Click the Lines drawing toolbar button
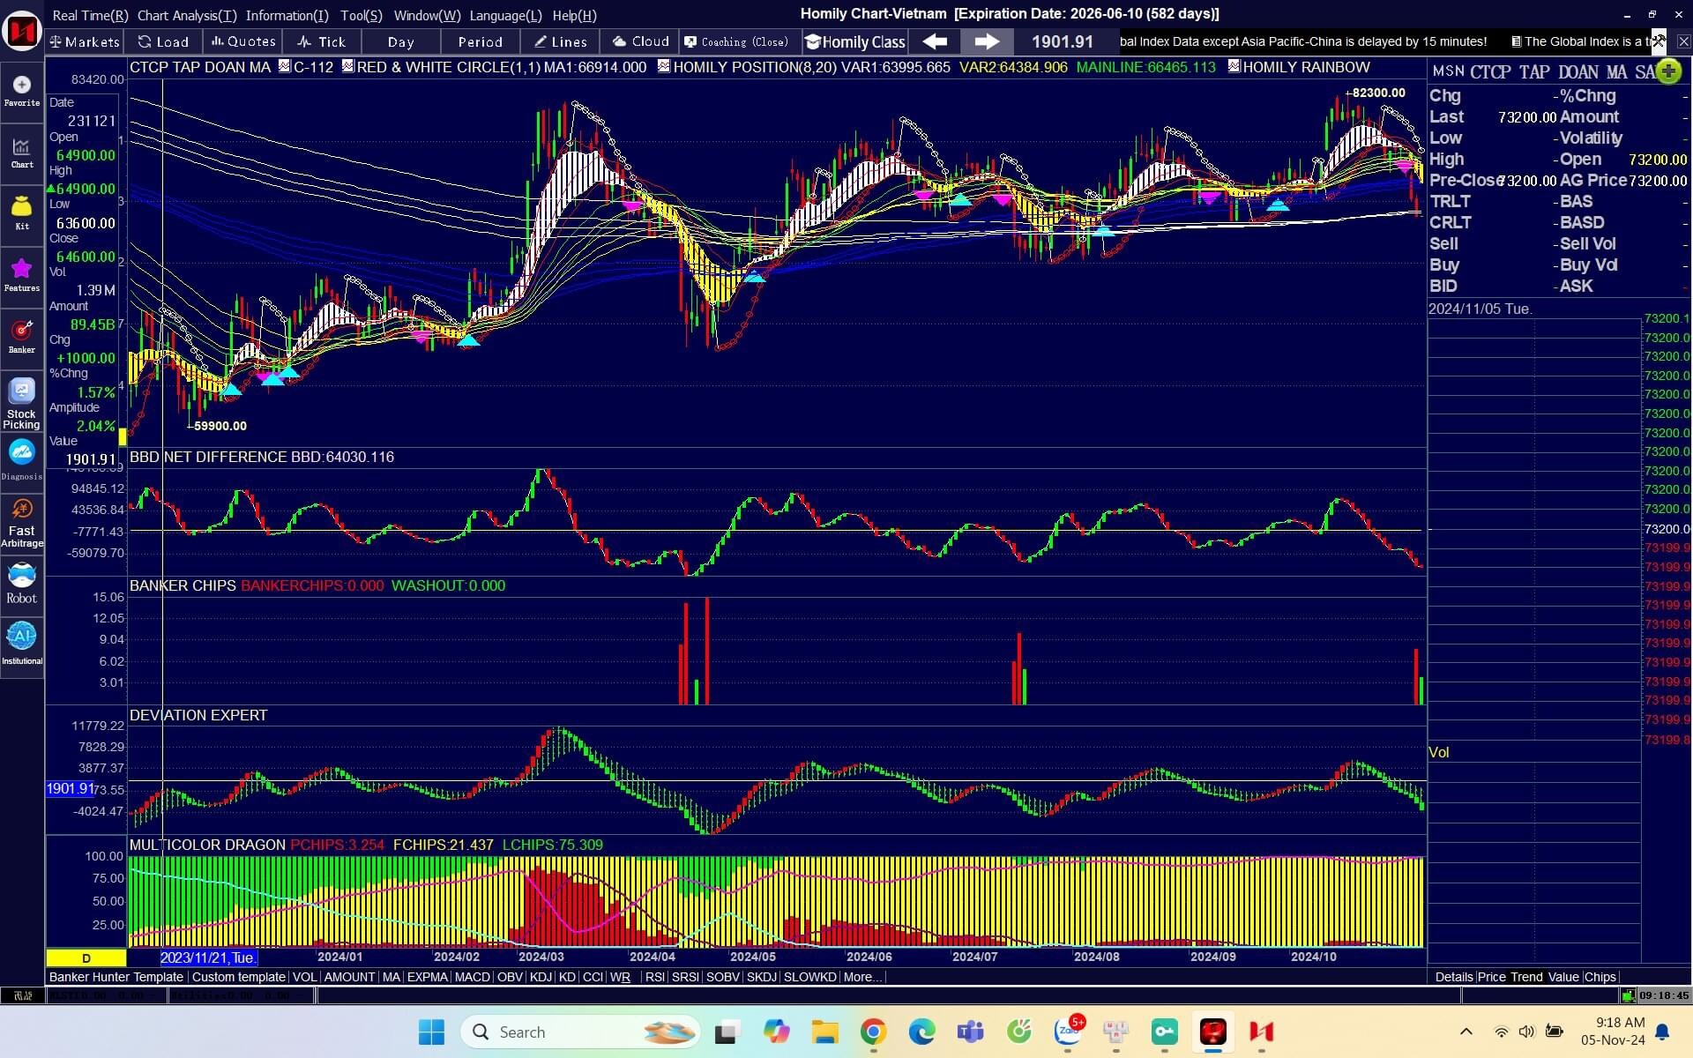The width and height of the screenshot is (1693, 1058). coord(560,41)
